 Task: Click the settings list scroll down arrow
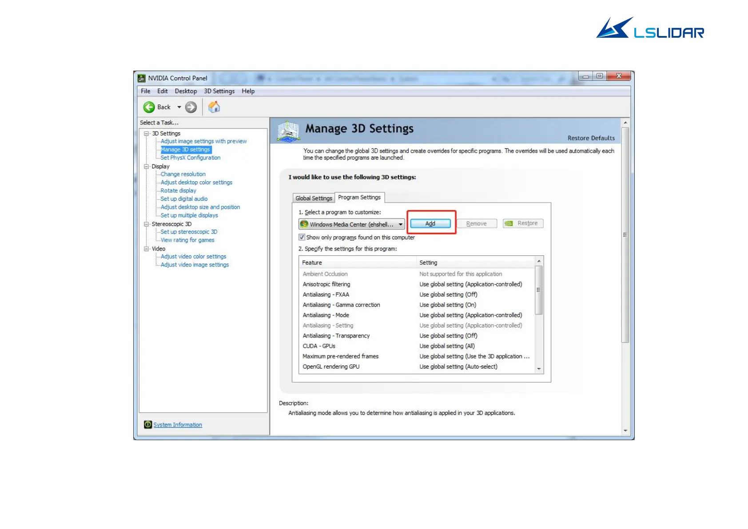pos(539,369)
